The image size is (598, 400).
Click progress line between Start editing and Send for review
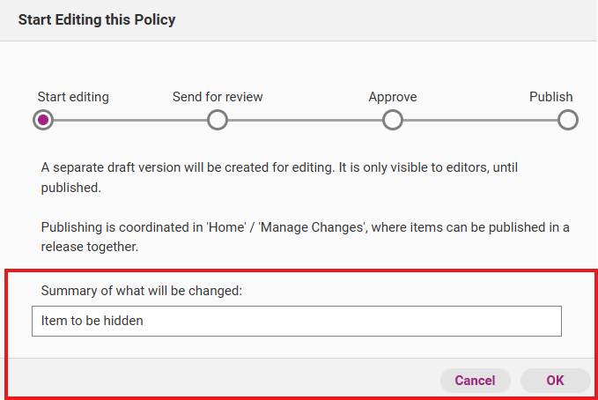pyautogui.click(x=129, y=120)
